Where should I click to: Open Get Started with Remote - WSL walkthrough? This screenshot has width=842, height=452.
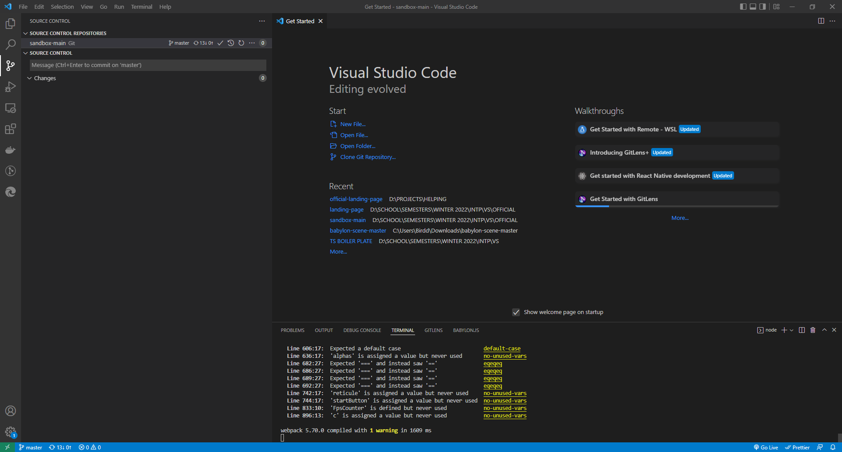(677, 129)
